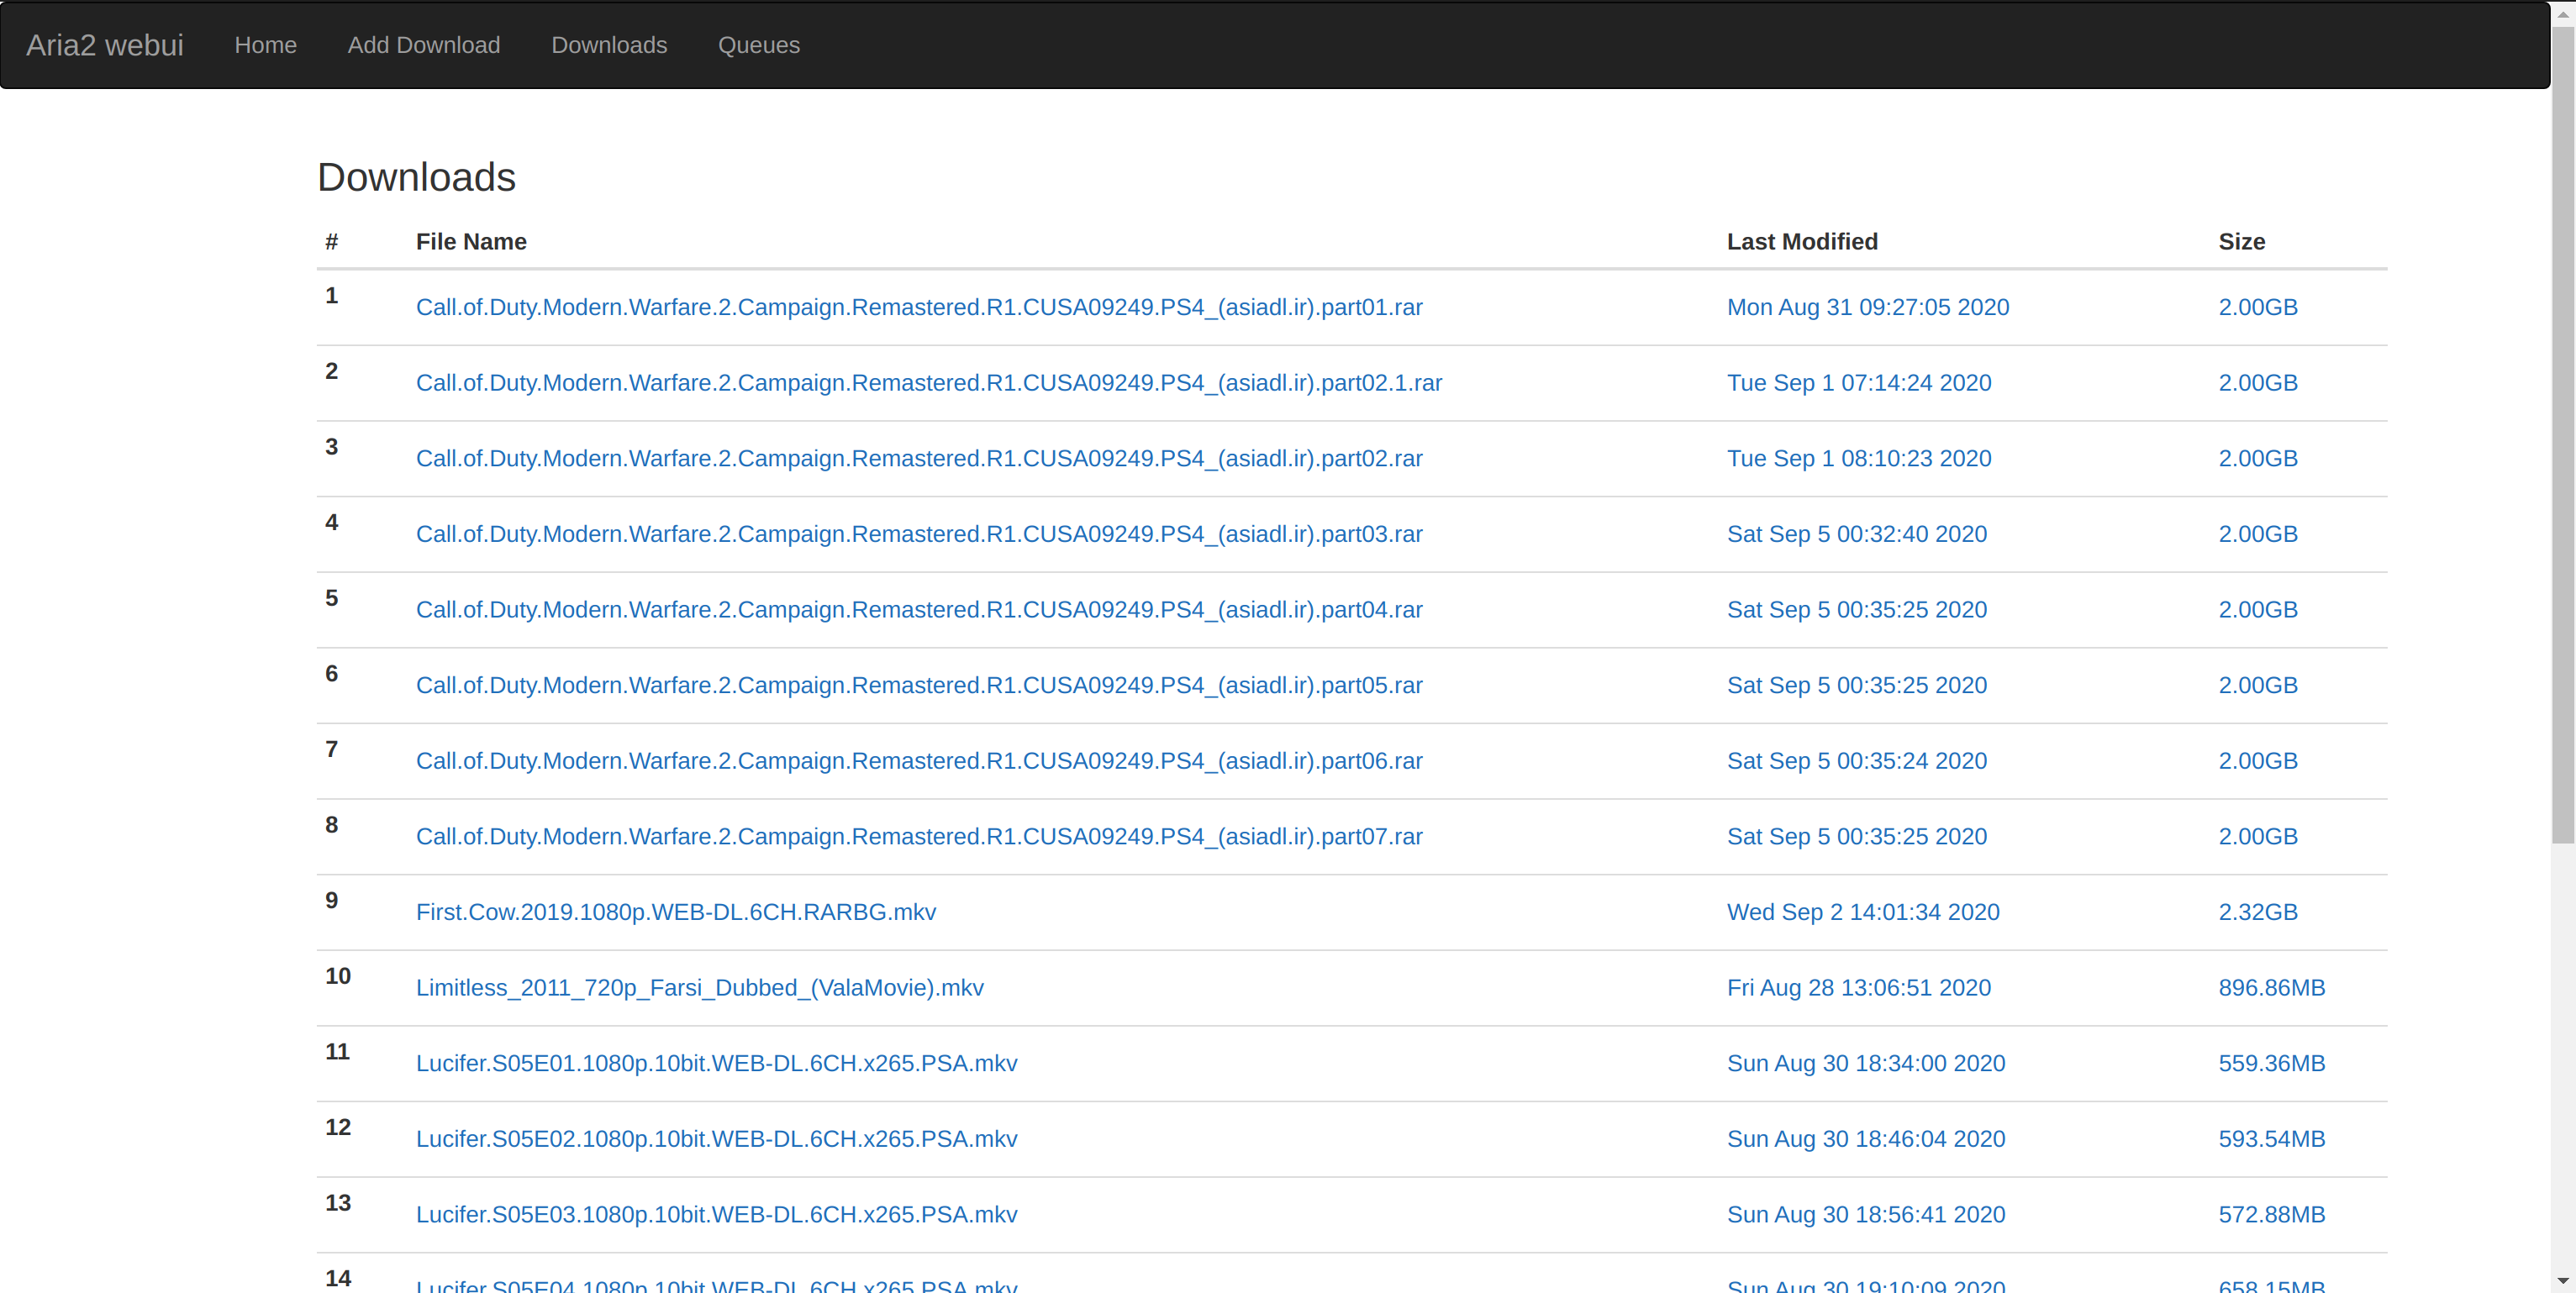The height and width of the screenshot is (1293, 2576).
Task: Download the Call of Duty part01.rar file
Action: (x=918, y=307)
